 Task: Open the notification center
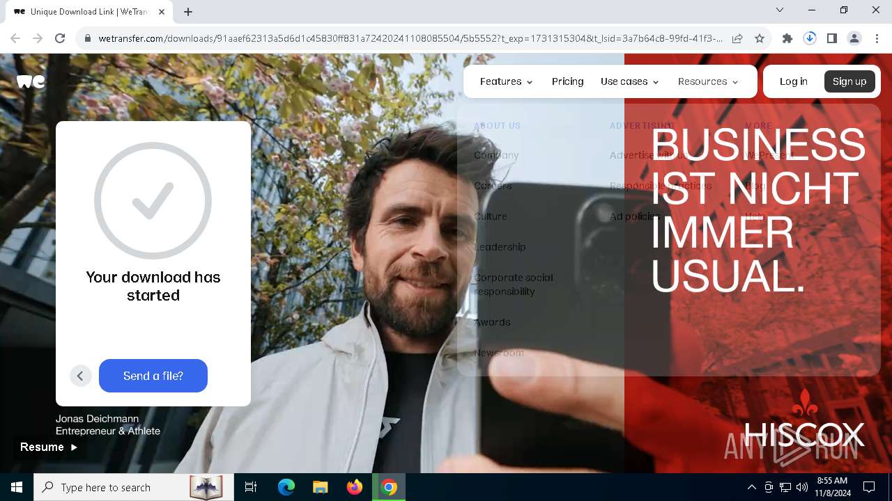(x=869, y=487)
